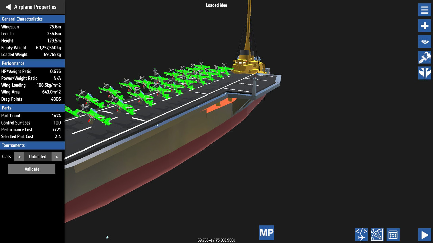Collapse the Parts section header

(32, 108)
